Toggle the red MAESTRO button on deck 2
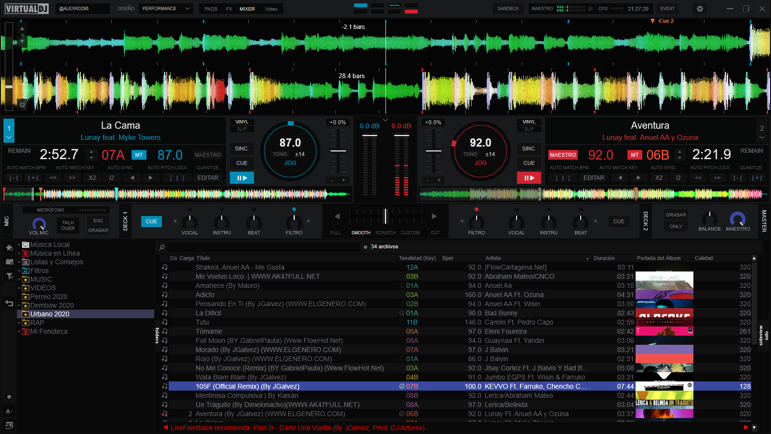The width and height of the screenshot is (771, 434). coord(563,155)
